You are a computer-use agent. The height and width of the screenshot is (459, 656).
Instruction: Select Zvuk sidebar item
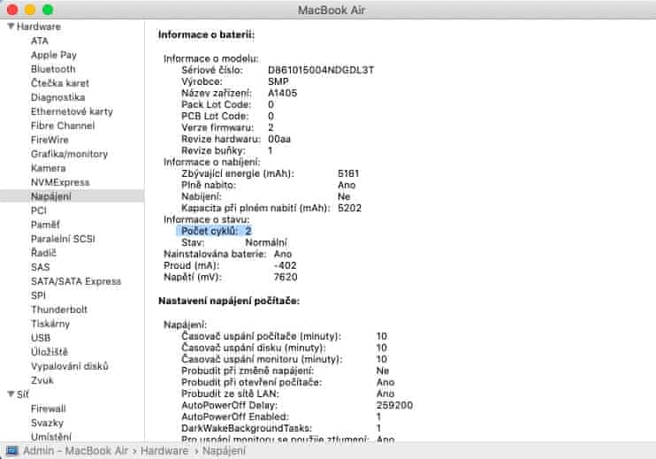pyautogui.click(x=42, y=380)
